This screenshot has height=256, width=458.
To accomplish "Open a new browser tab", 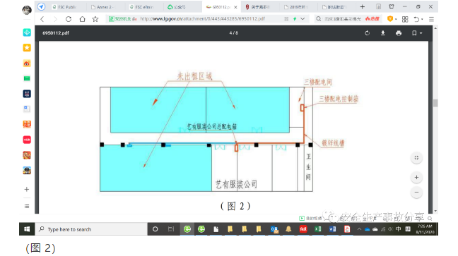I will tap(362, 7).
